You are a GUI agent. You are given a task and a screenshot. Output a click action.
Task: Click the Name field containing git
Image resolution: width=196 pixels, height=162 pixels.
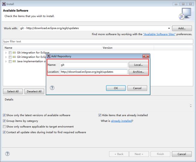(93, 65)
